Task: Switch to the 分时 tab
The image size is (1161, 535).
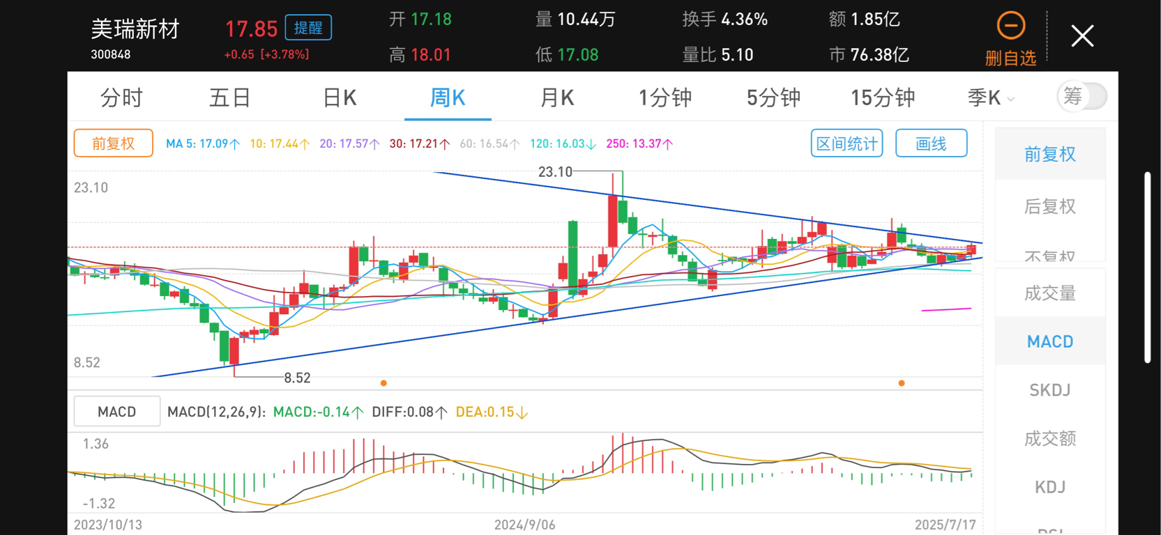Action: (121, 98)
